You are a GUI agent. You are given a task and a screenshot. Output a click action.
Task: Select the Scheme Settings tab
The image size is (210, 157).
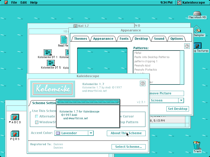[x=43, y=103]
